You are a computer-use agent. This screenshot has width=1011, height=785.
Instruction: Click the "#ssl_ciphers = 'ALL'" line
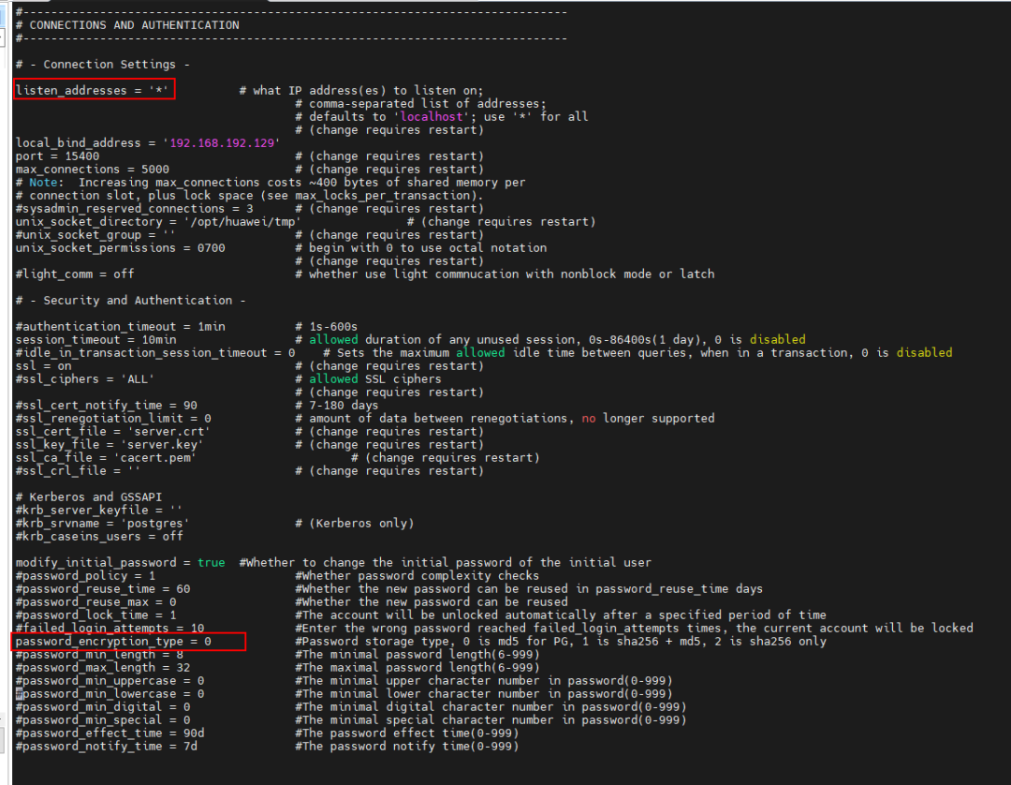click(85, 379)
